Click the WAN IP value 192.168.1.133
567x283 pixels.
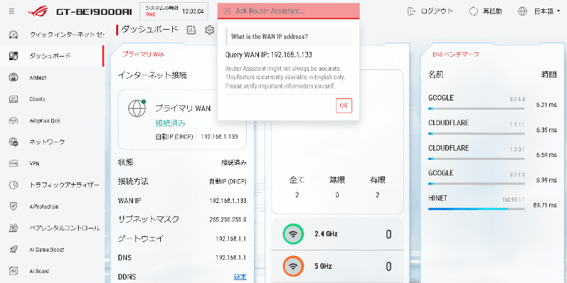[228, 200]
